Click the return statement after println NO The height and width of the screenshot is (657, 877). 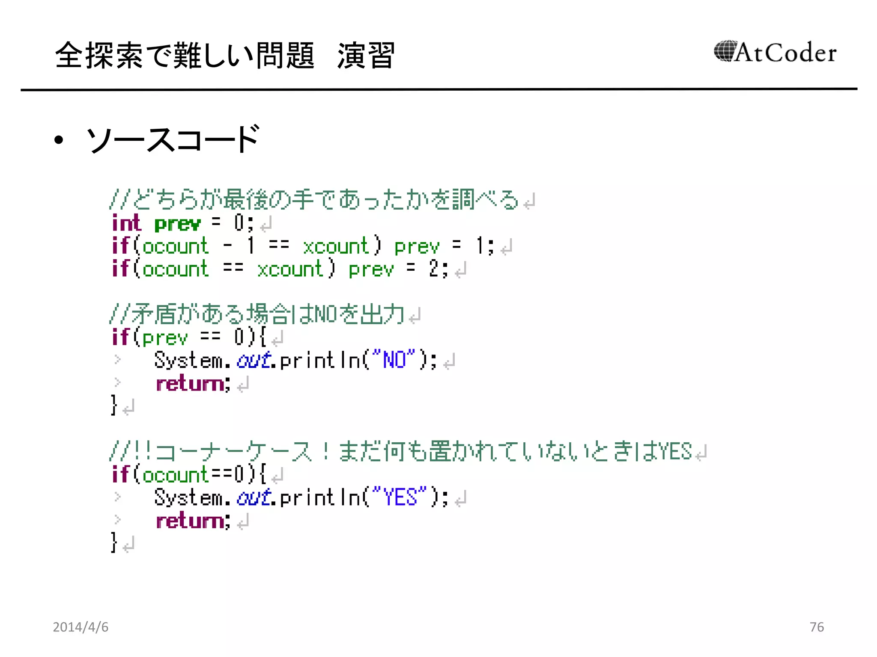[193, 384]
